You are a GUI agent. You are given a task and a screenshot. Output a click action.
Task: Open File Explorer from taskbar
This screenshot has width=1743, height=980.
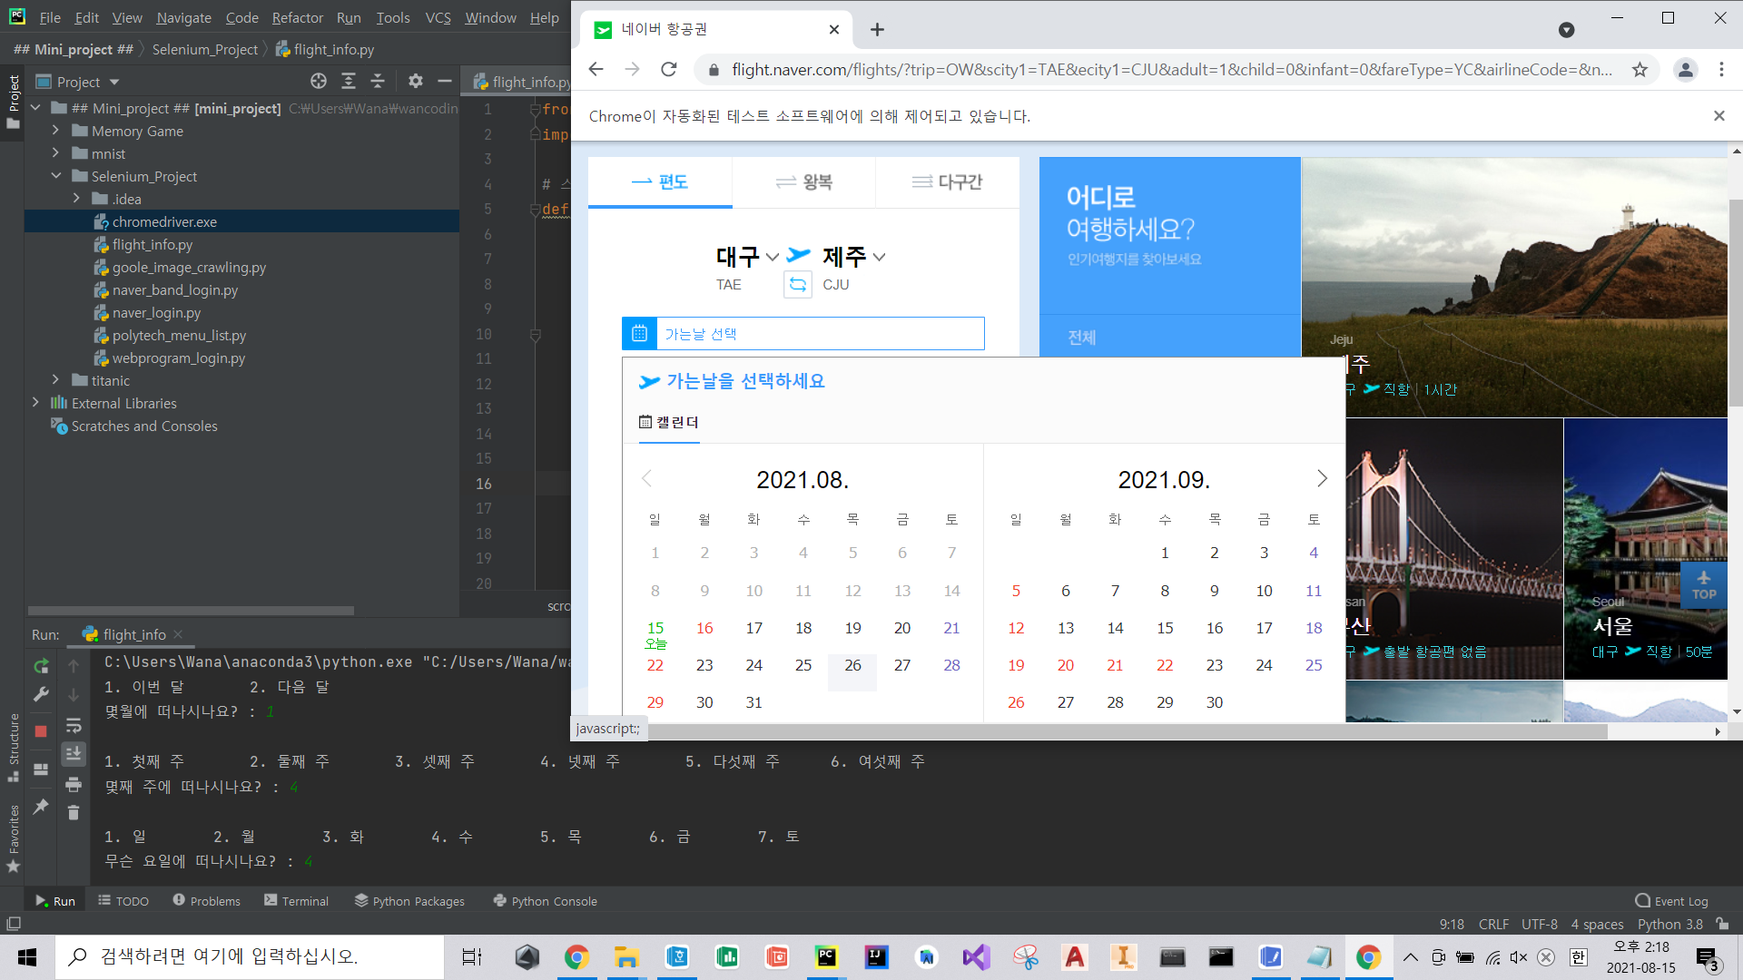(626, 957)
